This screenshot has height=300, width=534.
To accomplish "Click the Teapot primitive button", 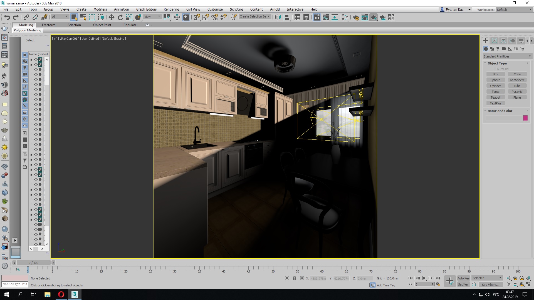I will 495,97.
